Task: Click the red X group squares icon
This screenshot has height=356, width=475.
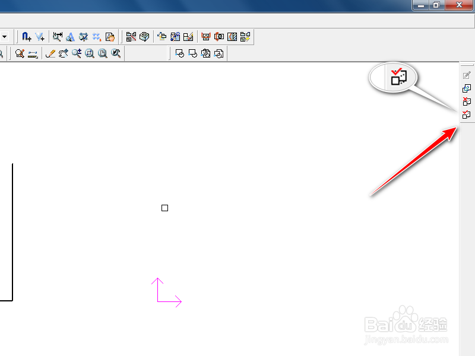Action: click(x=467, y=101)
